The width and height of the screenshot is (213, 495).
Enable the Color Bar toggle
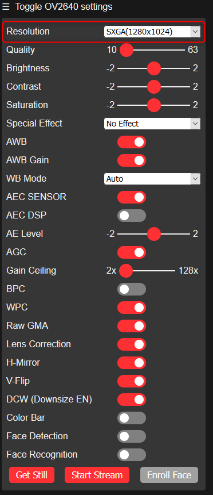pos(132,418)
